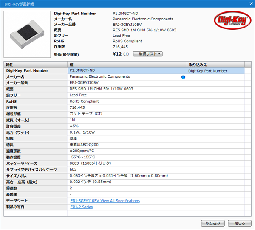Click the blue globe icon in the メーカー名 row

pyautogui.click(x=183, y=77)
